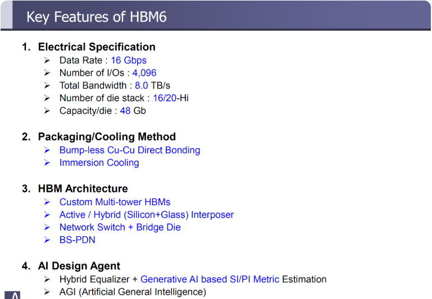Click the arrow bullet beside Data Rate

pos(47,61)
